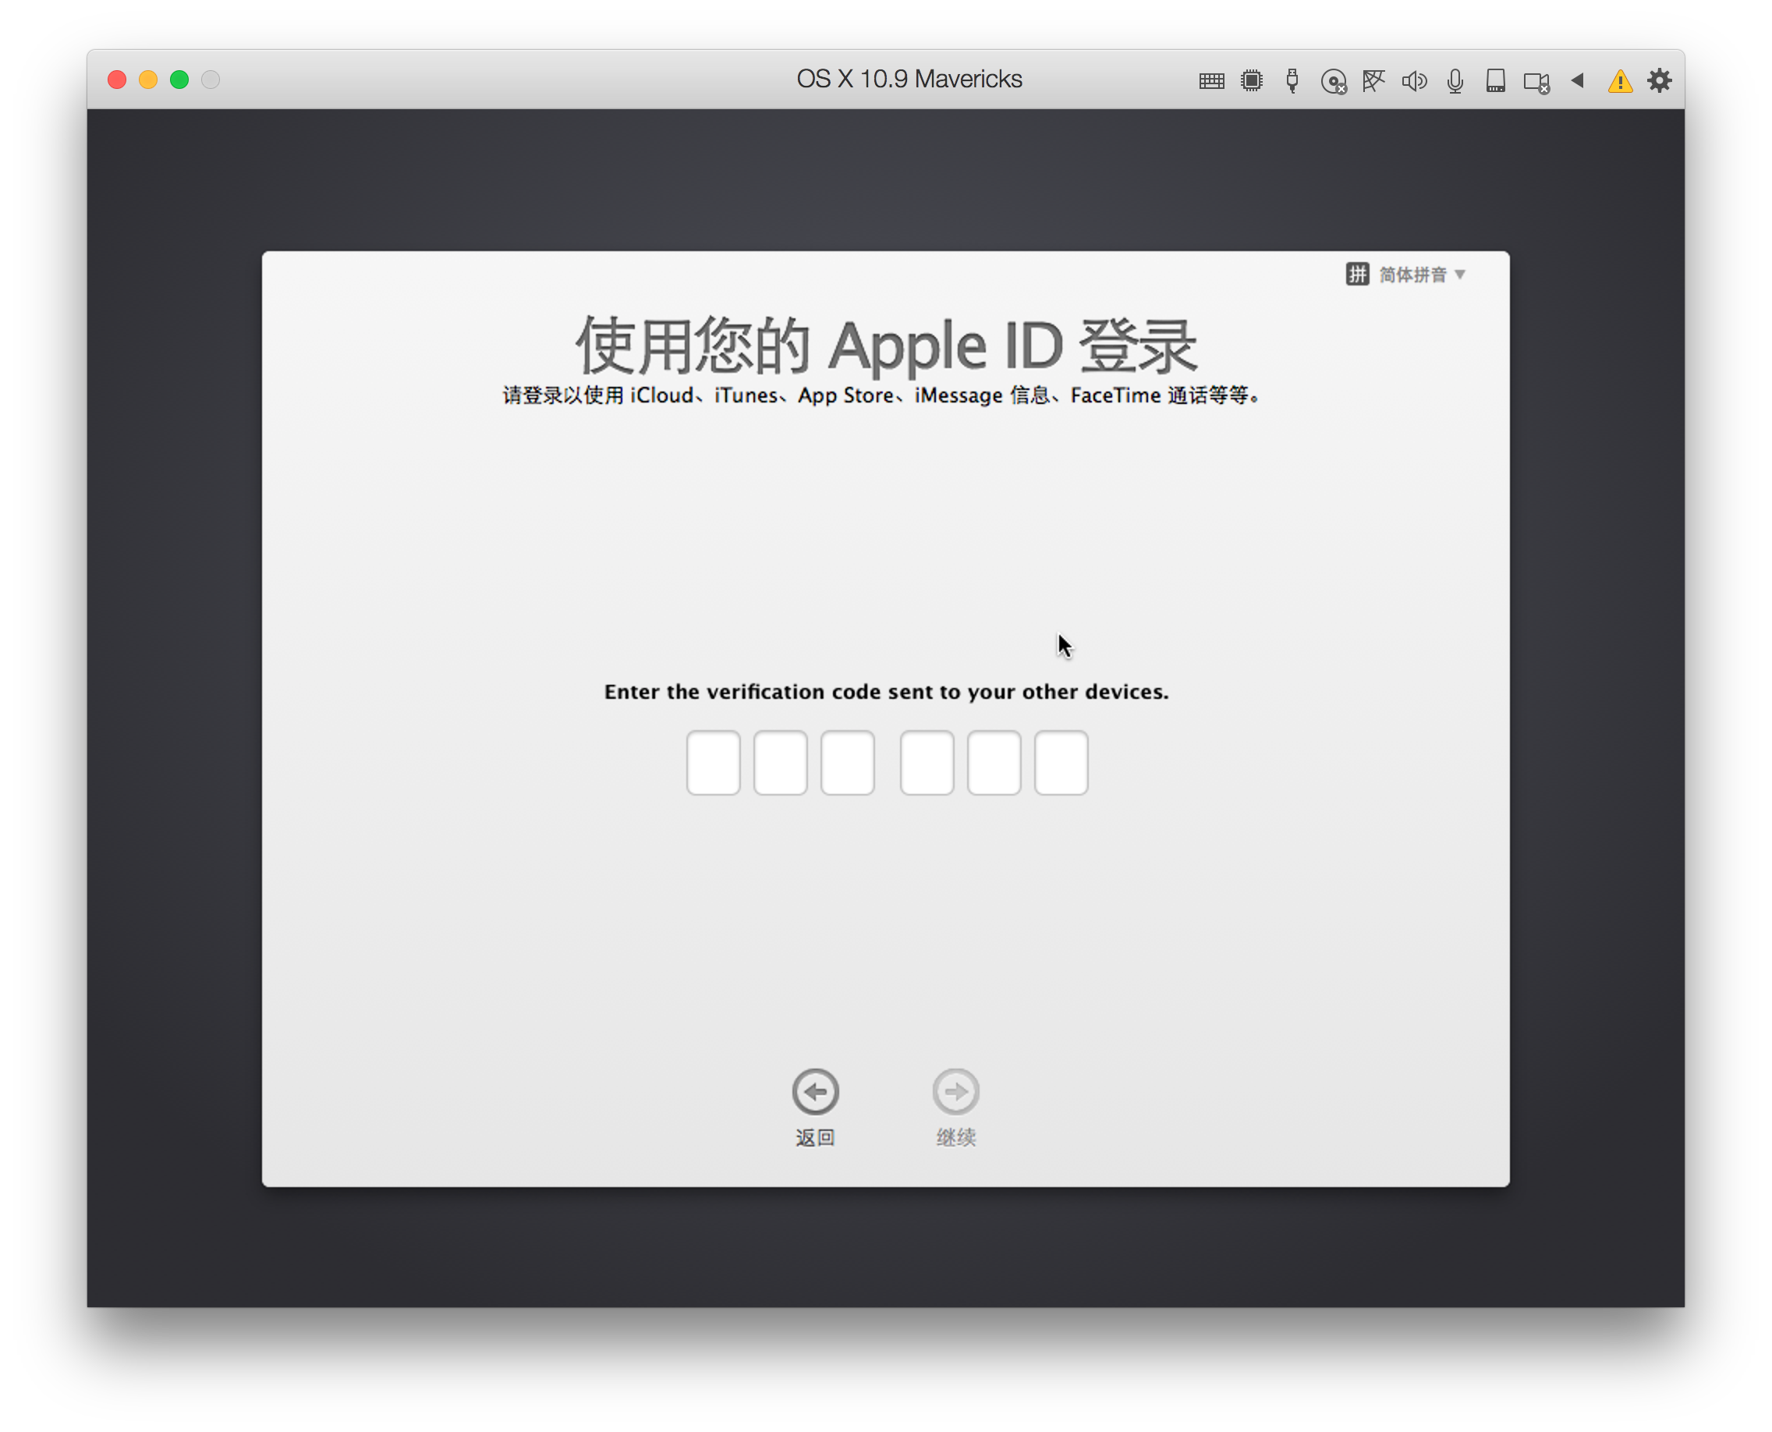Screen dimensions: 1772x1432
Task: Click the processor status icon
Action: pyautogui.click(x=1251, y=80)
